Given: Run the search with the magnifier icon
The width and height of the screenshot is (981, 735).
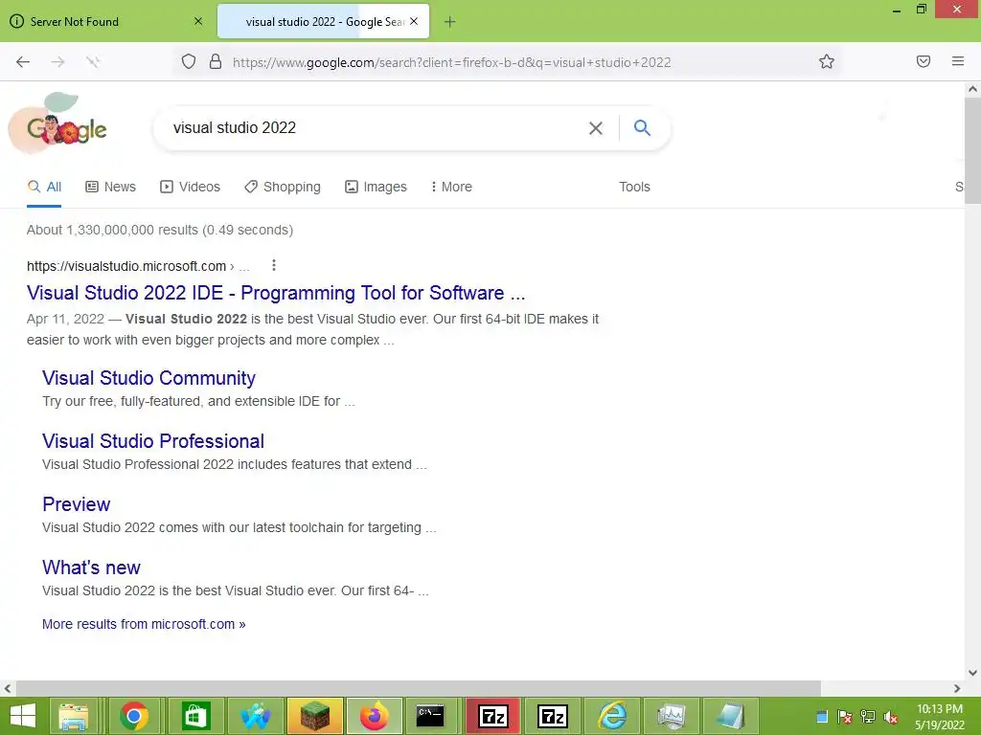Looking at the screenshot, I should [x=642, y=127].
